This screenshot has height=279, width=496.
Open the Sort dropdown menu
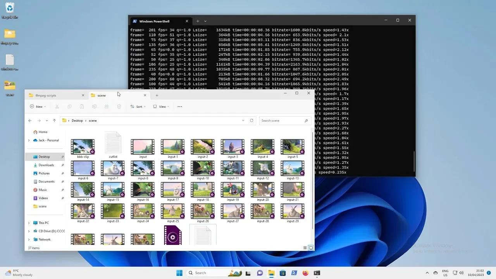pos(138,107)
